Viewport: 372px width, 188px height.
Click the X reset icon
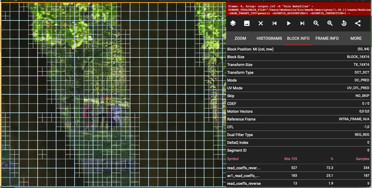(x=261, y=23)
